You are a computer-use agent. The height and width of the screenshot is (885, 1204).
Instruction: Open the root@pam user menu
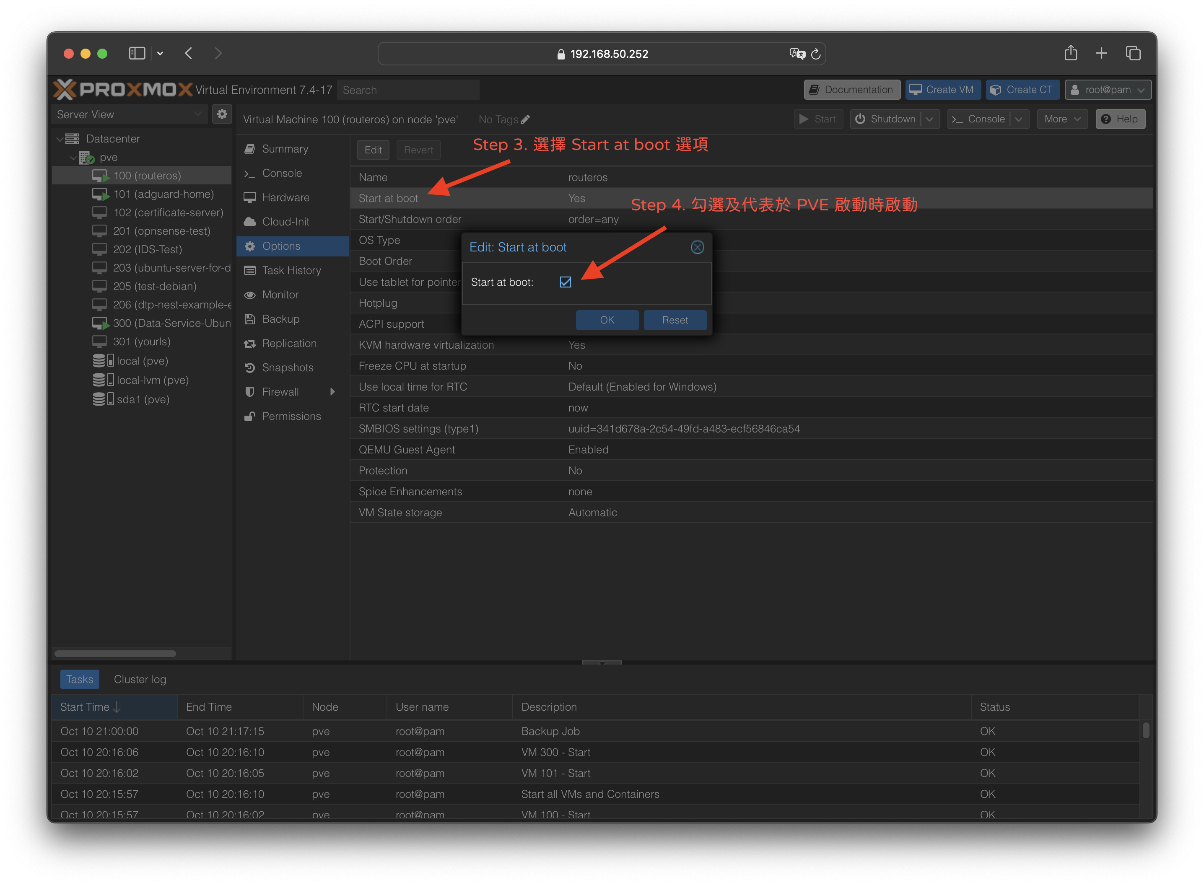(1108, 90)
